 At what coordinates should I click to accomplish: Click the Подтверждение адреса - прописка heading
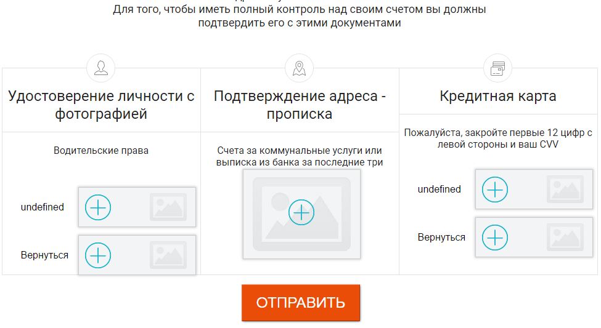pos(300,105)
